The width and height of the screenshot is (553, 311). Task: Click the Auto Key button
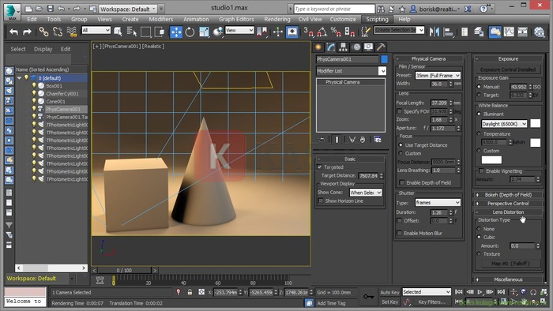click(x=389, y=292)
